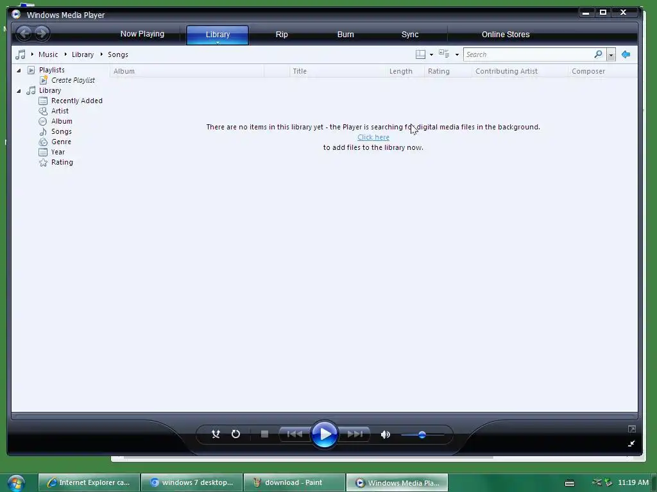Click the 'Click here' link to add files
Screen dimensions: 657x492
(x=373, y=137)
